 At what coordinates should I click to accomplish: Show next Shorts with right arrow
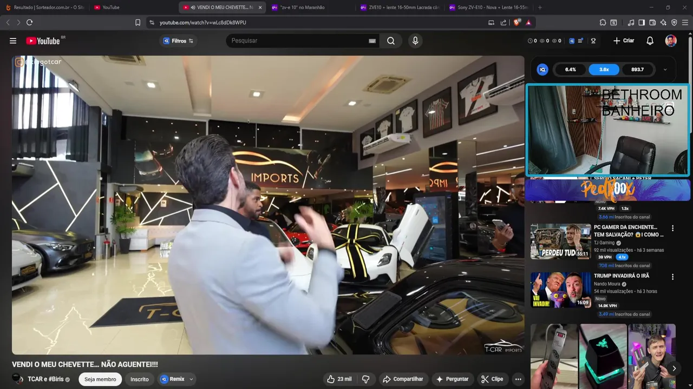point(674,368)
